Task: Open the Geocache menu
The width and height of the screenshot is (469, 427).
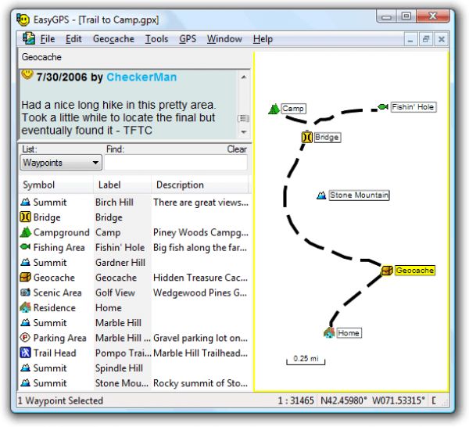Action: (113, 39)
